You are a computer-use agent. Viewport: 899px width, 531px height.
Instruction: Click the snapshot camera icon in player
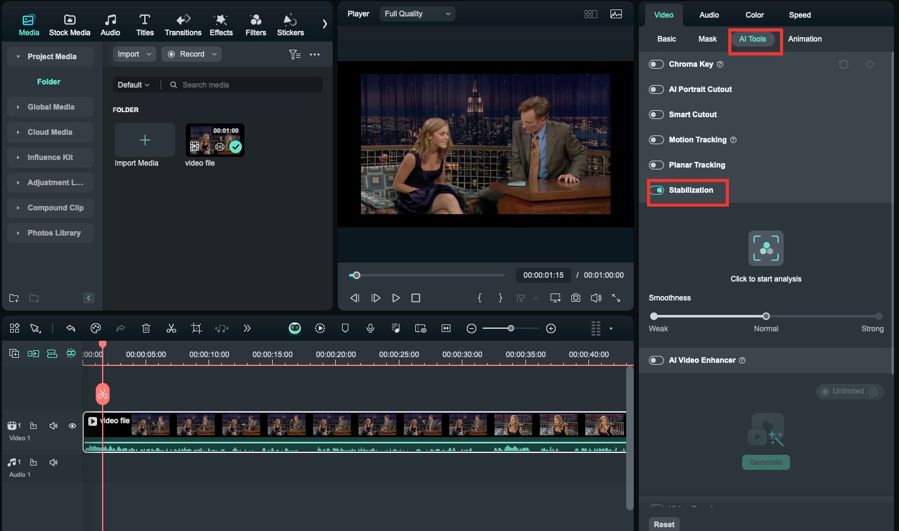[x=576, y=298]
